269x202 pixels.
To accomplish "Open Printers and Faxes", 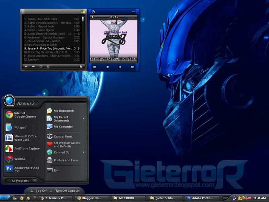I will click(x=66, y=160).
